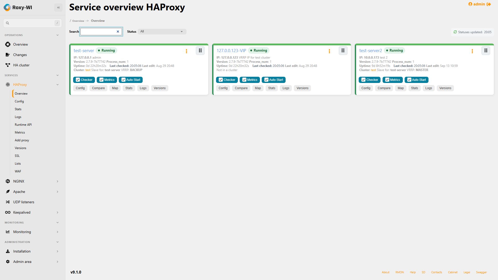498x280 pixels.
Task: Click the sidebar global search box
Action: [32, 23]
